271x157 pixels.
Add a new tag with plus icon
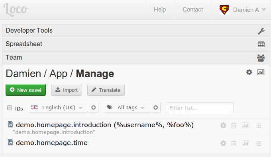point(155,108)
